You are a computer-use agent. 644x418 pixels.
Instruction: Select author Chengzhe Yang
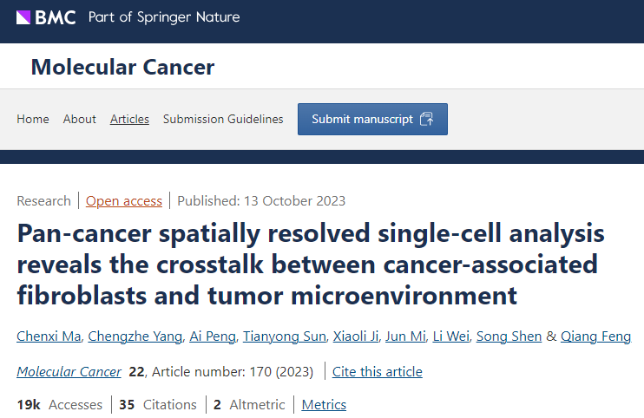[x=135, y=336]
